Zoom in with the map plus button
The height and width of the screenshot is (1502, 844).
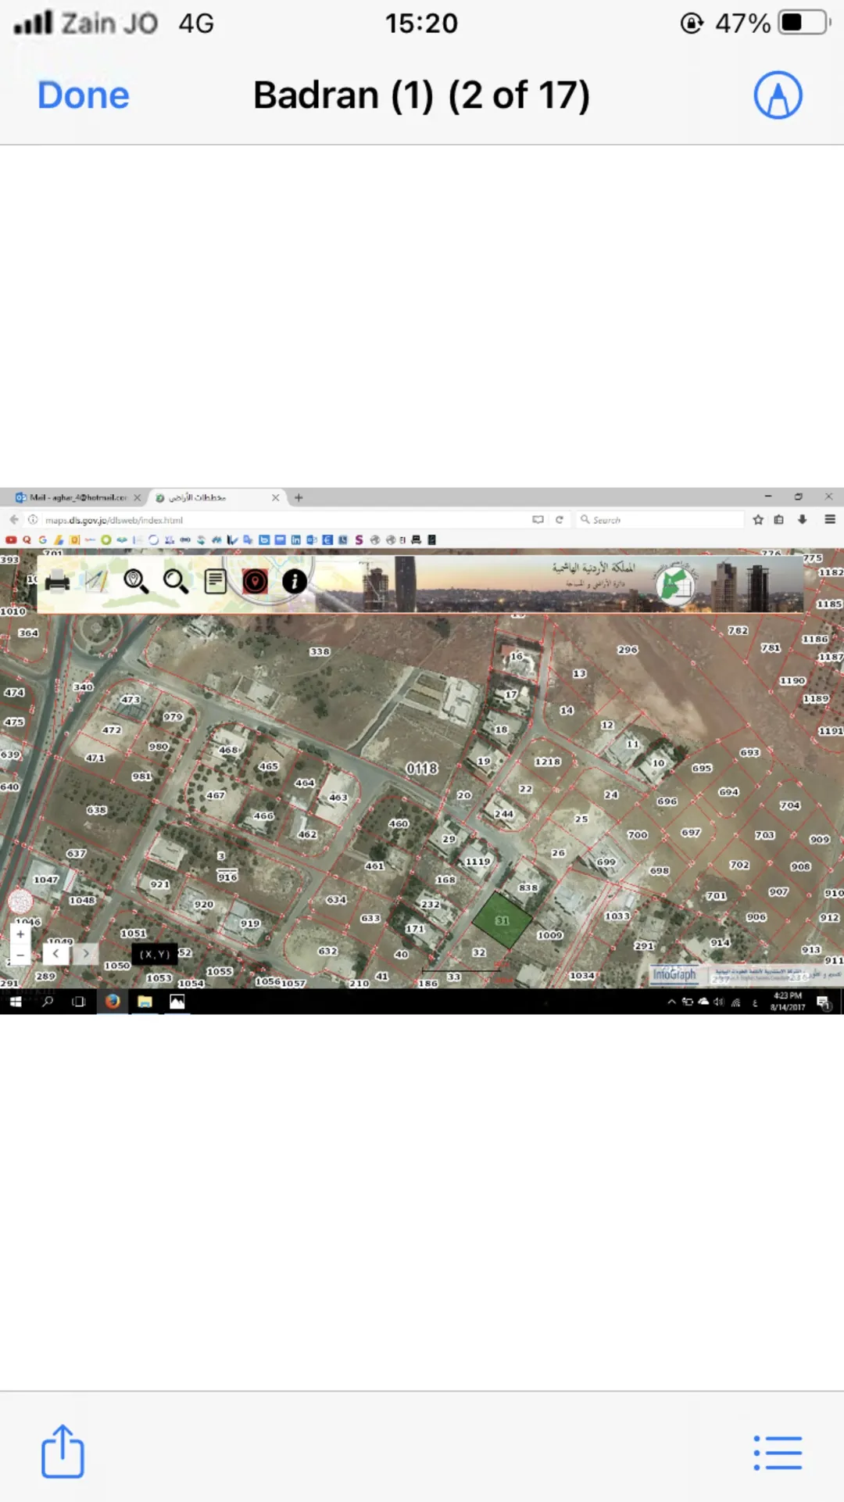(x=20, y=934)
